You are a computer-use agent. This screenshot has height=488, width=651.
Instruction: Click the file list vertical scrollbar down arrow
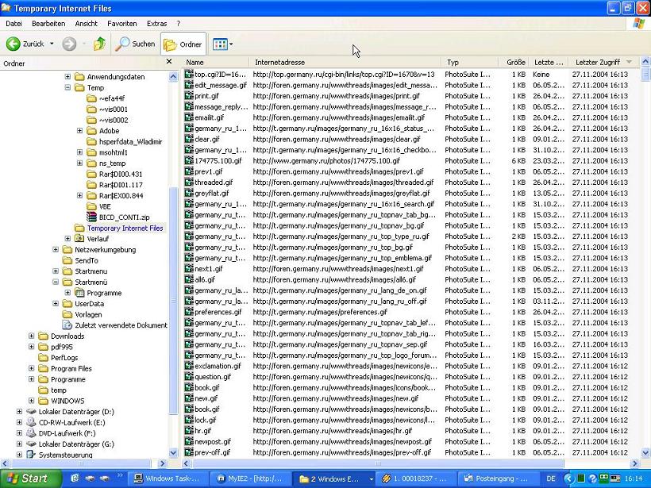[x=645, y=453]
